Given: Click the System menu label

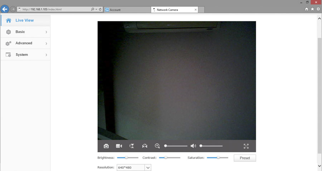Looking at the screenshot, I should pos(22,55).
